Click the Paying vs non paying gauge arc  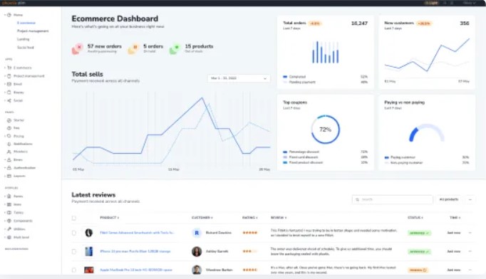427,133
